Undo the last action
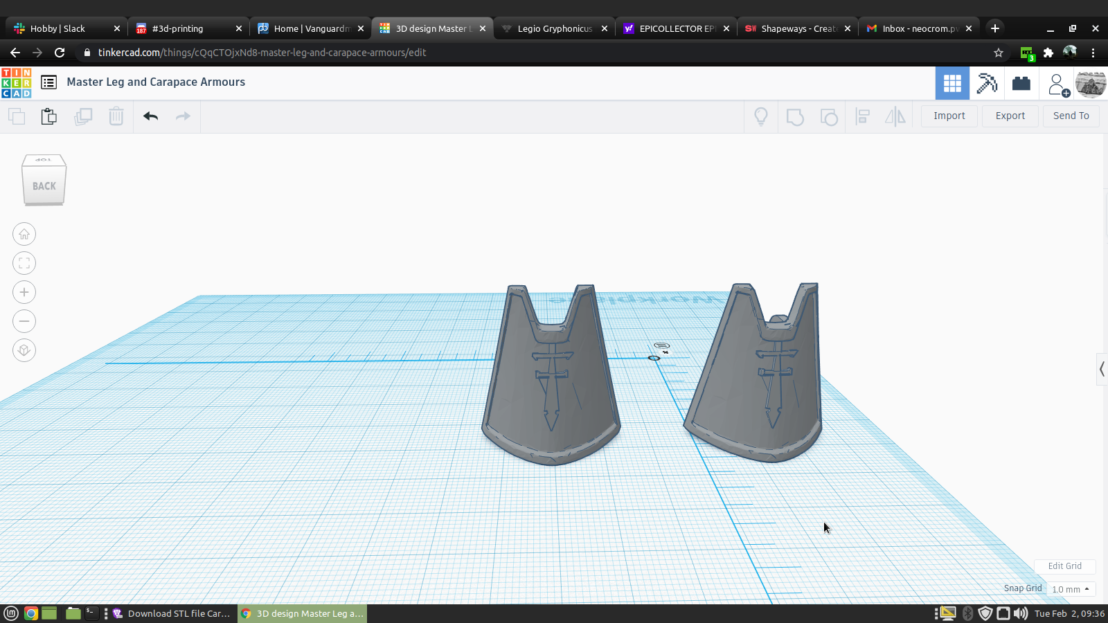 pos(150,116)
